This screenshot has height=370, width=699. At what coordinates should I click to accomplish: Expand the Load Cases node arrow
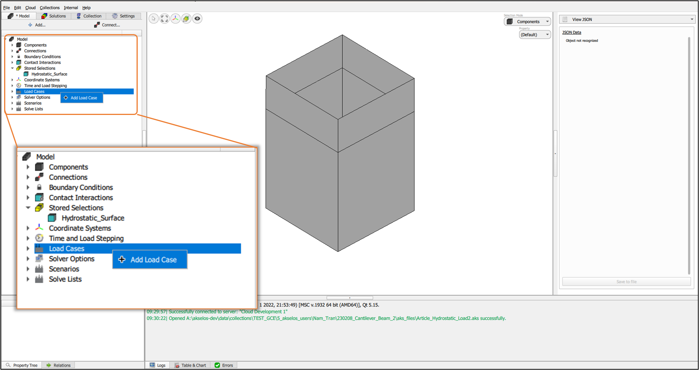(12, 92)
